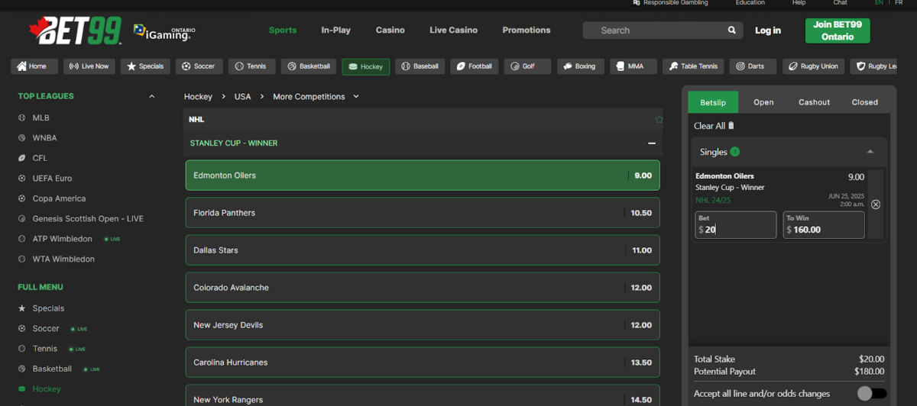Click the search magnifier icon
The width and height of the screenshot is (917, 406).
coord(731,31)
